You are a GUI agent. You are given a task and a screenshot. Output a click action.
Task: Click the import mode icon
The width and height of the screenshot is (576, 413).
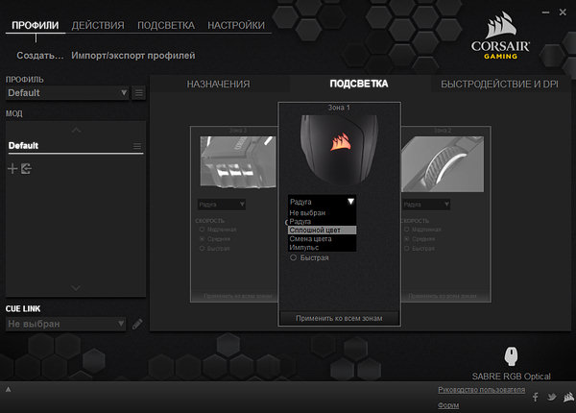[26, 169]
